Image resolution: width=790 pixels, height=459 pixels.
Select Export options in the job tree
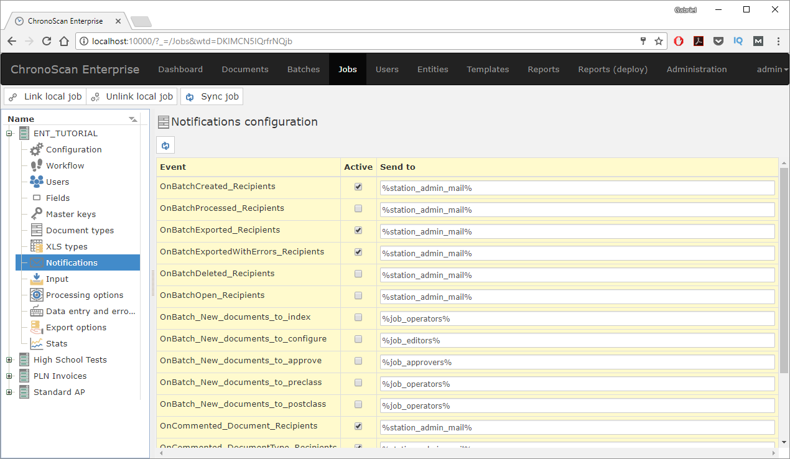pos(76,327)
